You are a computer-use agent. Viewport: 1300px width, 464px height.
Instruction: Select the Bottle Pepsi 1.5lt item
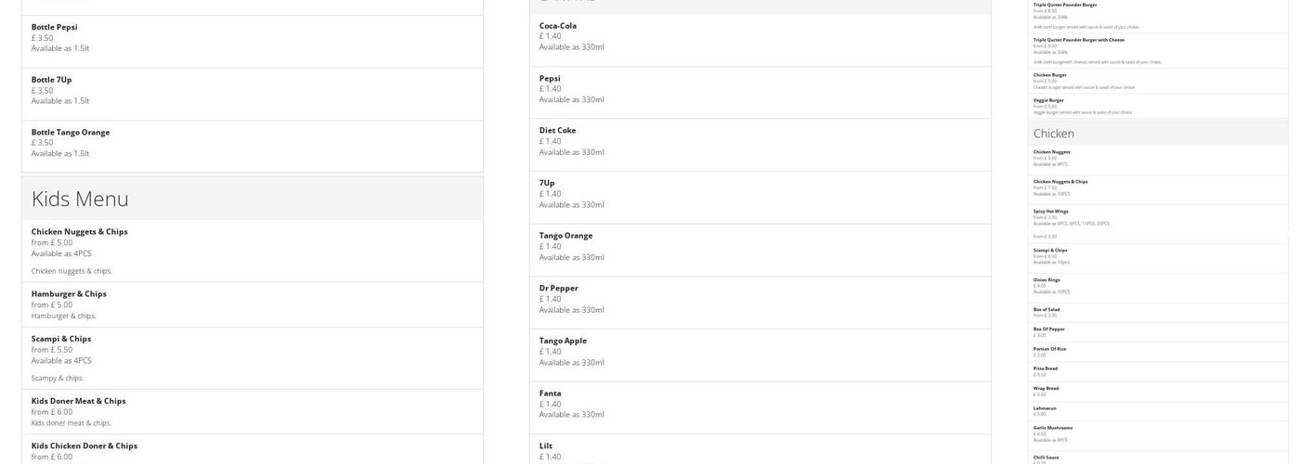(54, 28)
